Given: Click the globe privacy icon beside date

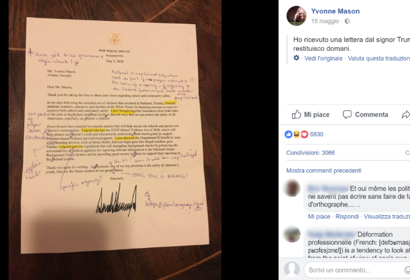Looking at the screenshot, I should (347, 21).
